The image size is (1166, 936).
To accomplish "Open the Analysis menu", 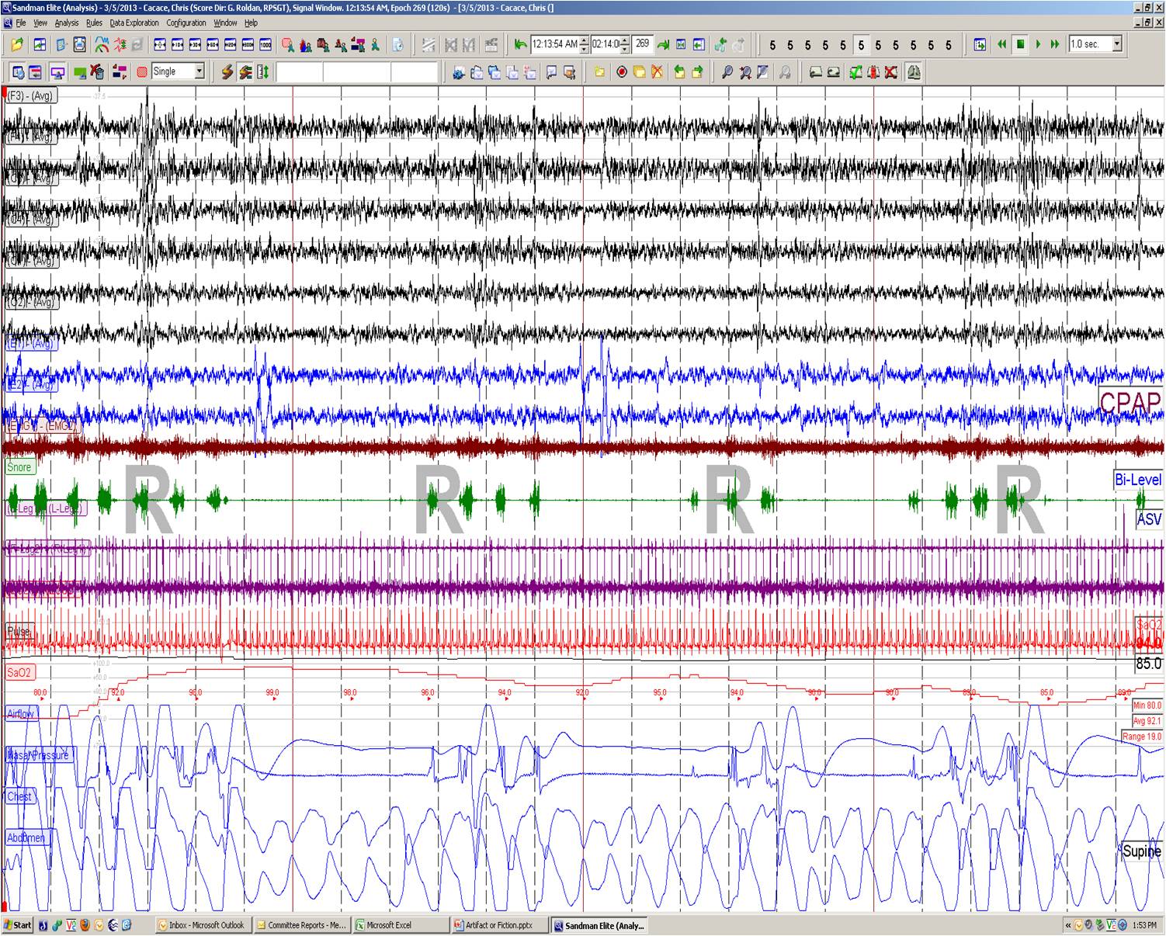I will coord(66,23).
